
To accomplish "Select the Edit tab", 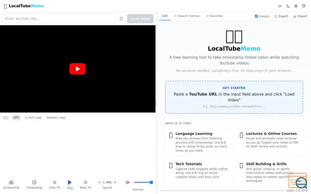I will click(165, 16).
